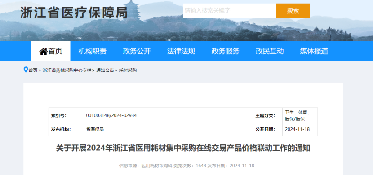Open 浙江省药械采购中心专栏 breadcrumb link
The width and height of the screenshot is (373, 175).
67,70
